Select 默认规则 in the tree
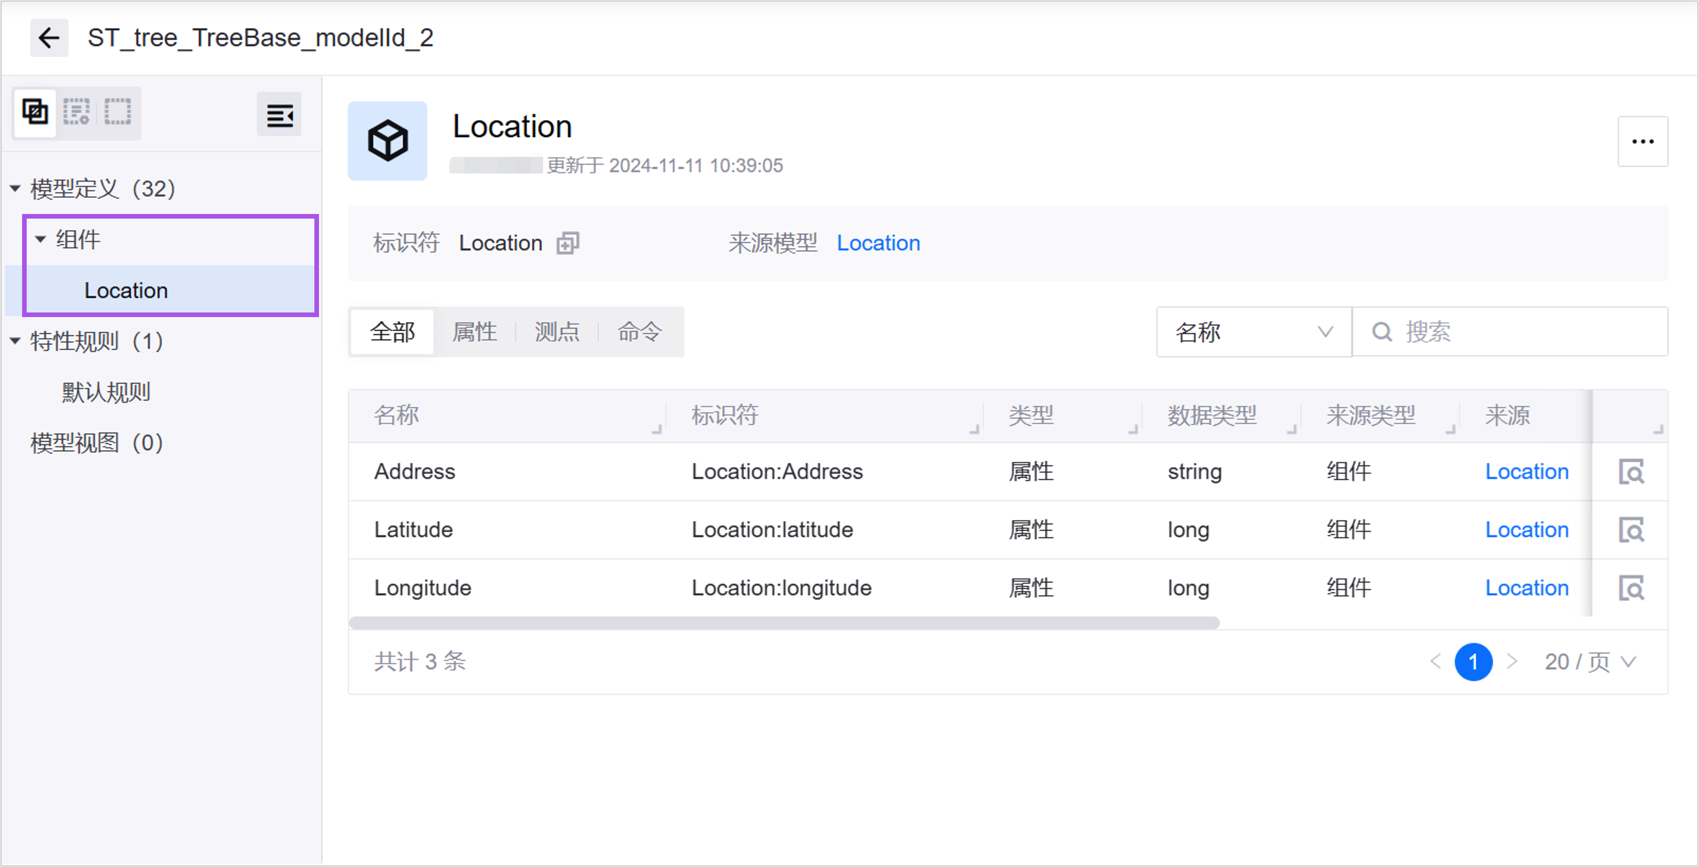The image size is (1699, 867). pyautogui.click(x=106, y=392)
